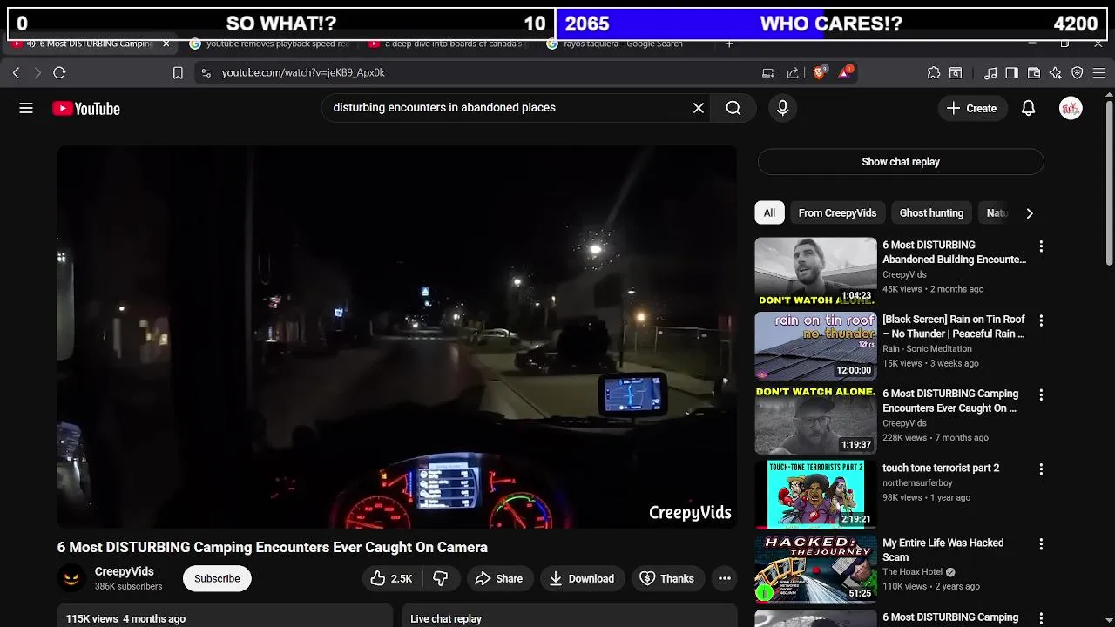
Task: Open Abandoned Building Encounters thumbnail
Action: tap(815, 272)
